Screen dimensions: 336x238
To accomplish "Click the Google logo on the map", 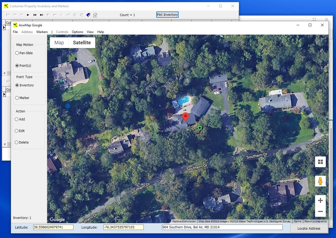I will [x=57, y=219].
